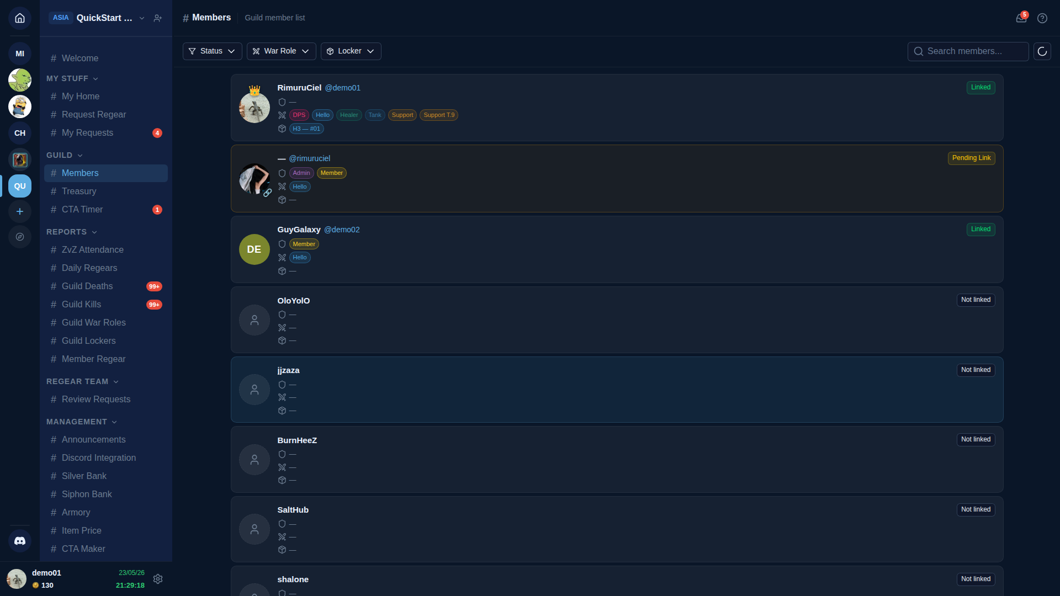The width and height of the screenshot is (1060, 596).
Task: Click RimuruCiel's crowned avatar
Action: pyautogui.click(x=255, y=107)
